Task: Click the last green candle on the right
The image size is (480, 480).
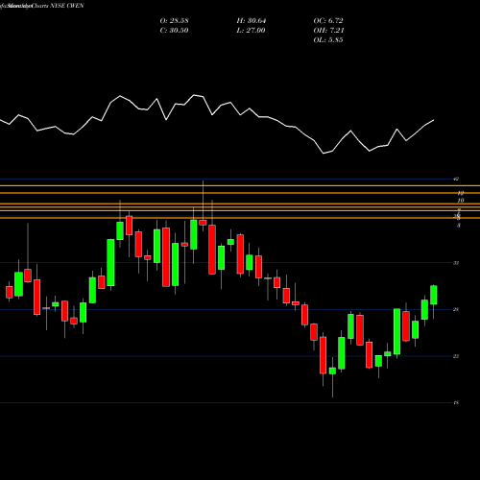Action: pos(434,295)
